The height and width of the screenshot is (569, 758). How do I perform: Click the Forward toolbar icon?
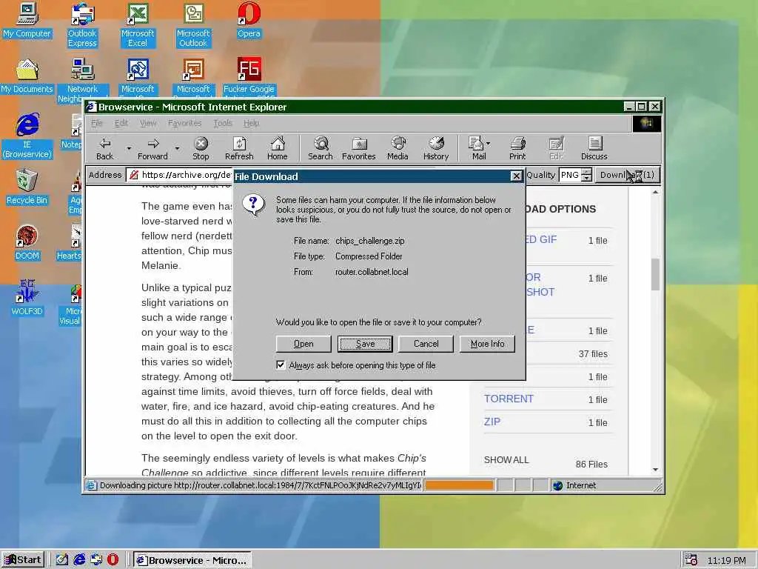click(x=152, y=148)
